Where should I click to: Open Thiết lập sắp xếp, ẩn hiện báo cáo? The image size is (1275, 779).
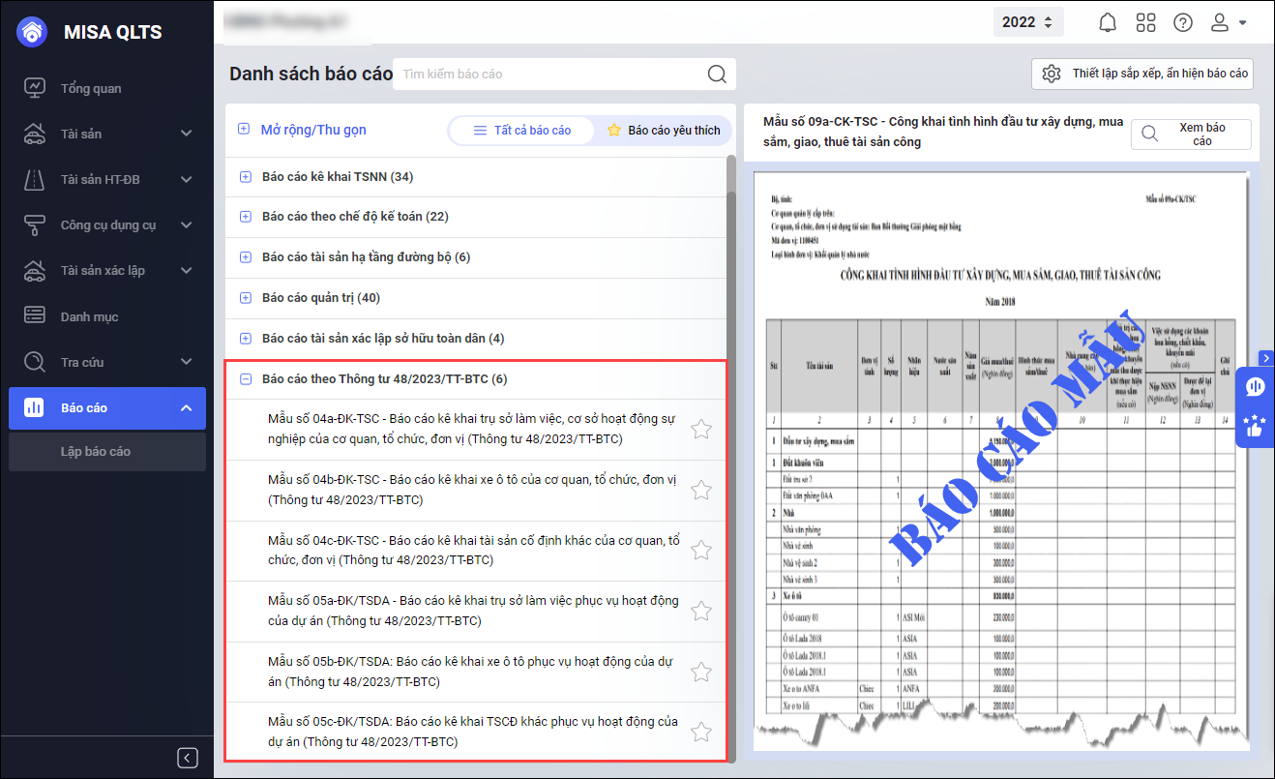pos(1143,74)
